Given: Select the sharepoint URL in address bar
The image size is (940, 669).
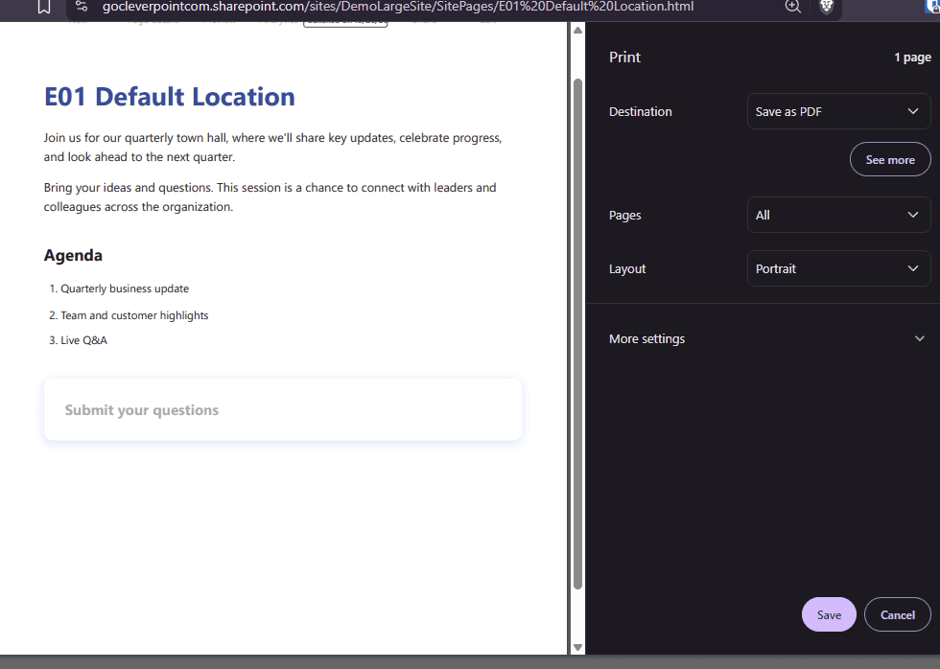Looking at the screenshot, I should tap(398, 7).
